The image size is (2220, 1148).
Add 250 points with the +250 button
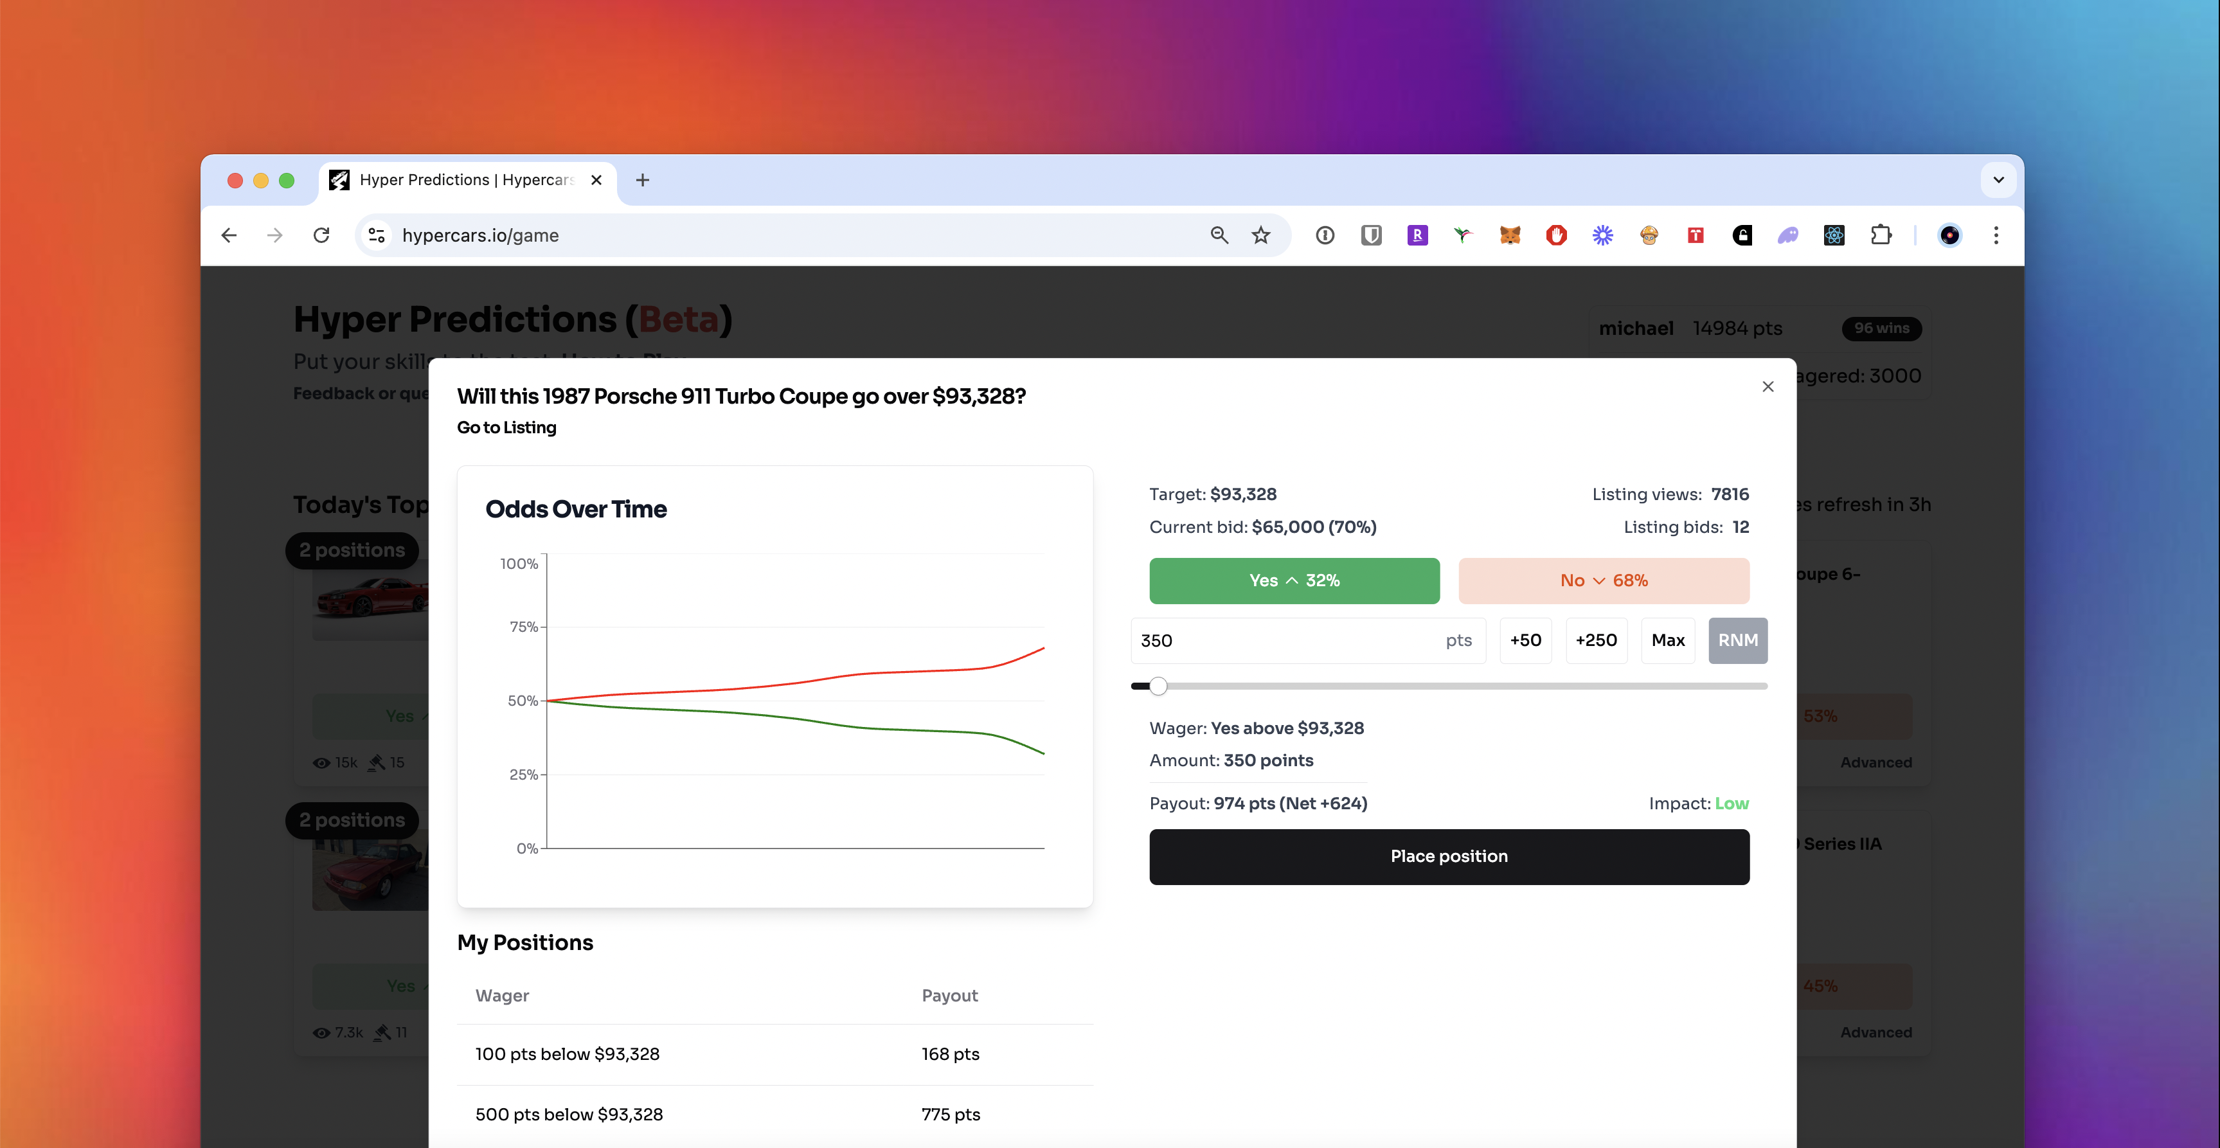tap(1596, 640)
